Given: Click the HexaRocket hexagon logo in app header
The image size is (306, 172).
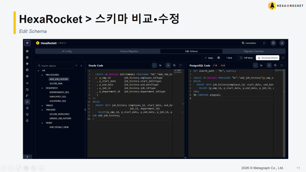Looking at the screenshot, I should coord(38,43).
